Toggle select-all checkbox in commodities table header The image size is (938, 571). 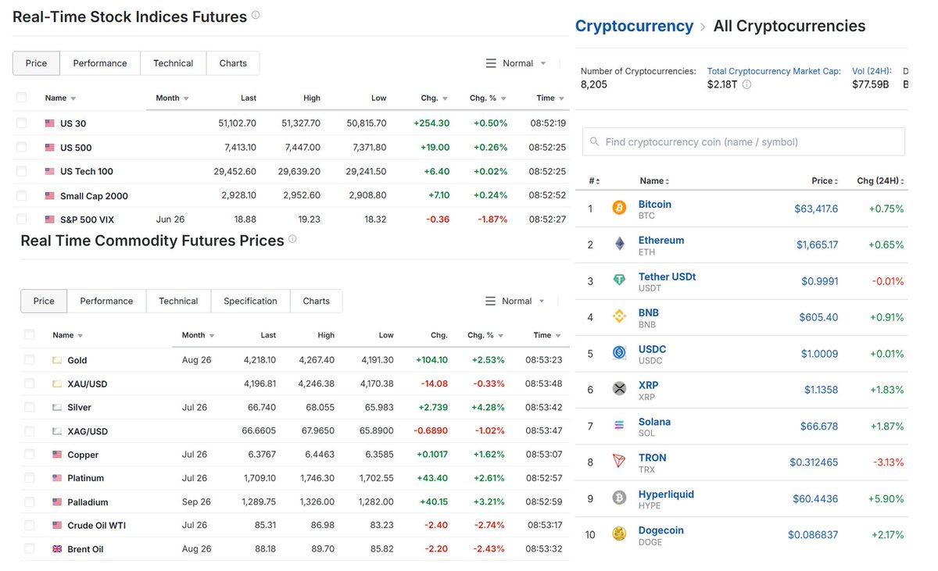[29, 334]
